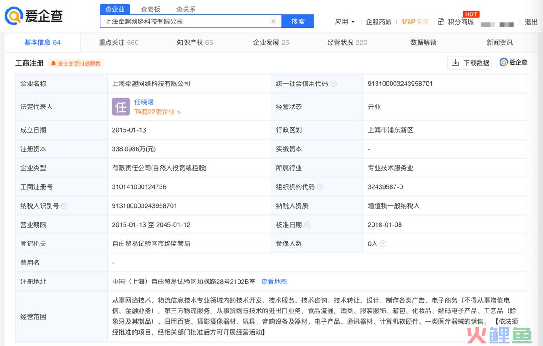
Task: Open the 积分商城 link
Action: (461, 22)
